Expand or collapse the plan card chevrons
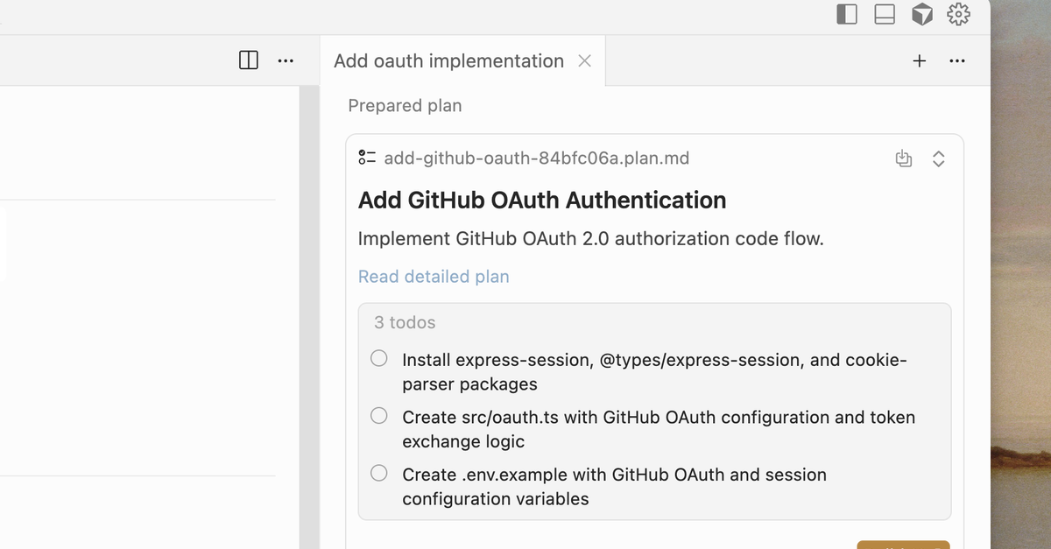The image size is (1051, 549). tap(938, 158)
